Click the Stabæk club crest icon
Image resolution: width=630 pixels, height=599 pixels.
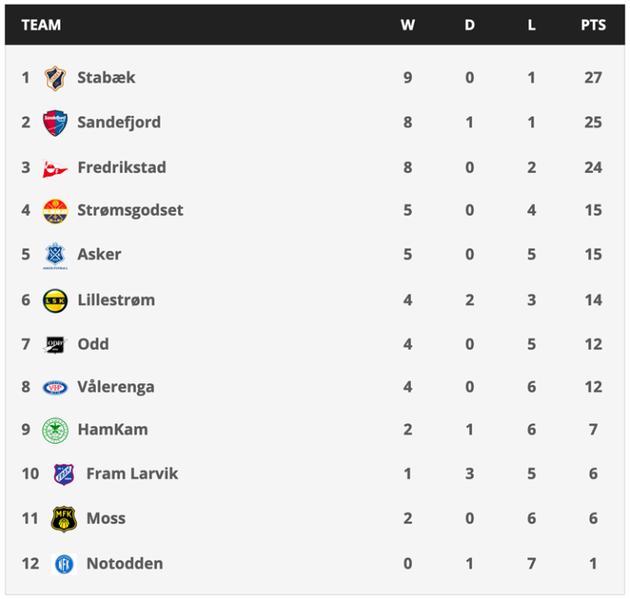[x=55, y=78]
